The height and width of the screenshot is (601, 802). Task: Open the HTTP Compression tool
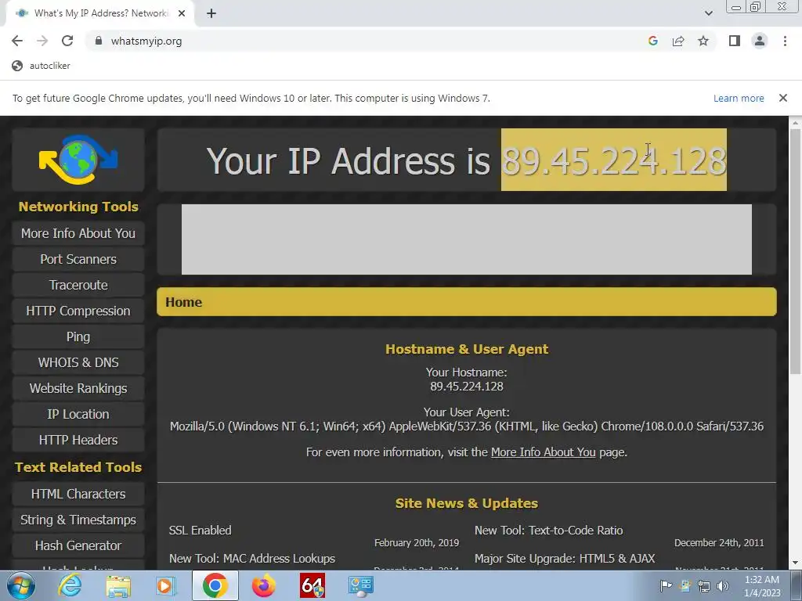pyautogui.click(x=78, y=311)
